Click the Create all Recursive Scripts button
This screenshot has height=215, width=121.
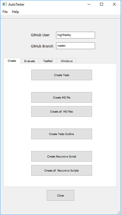tap(62, 170)
